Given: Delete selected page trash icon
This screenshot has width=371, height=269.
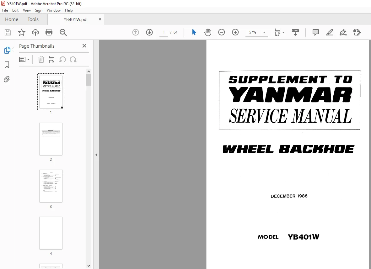Looking at the screenshot, I should pyautogui.click(x=41, y=59).
